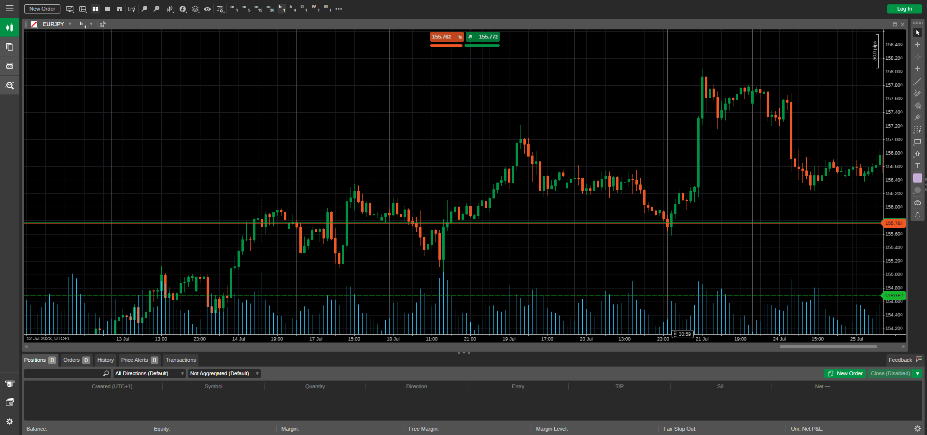Screen dimensions: 927x435
Task: Show more timeframes via ellipsis
Action: coord(338,9)
